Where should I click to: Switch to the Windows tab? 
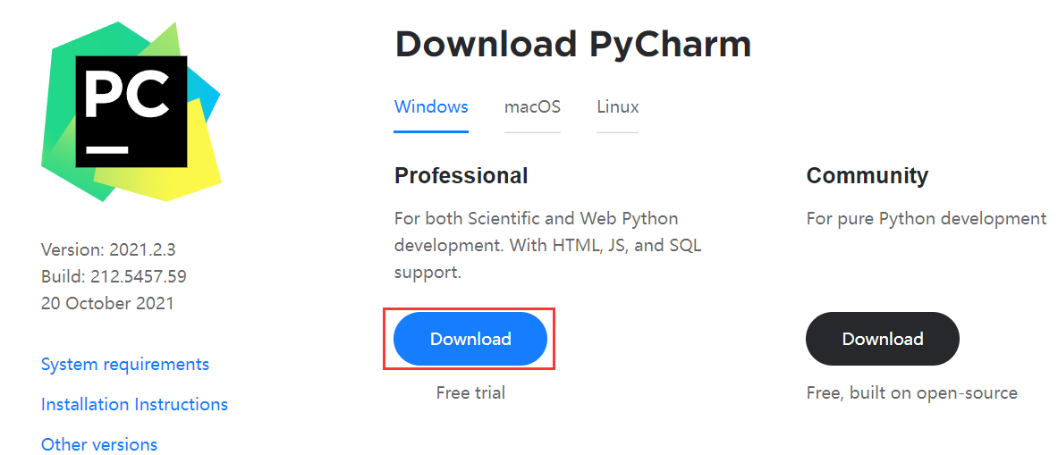[431, 107]
